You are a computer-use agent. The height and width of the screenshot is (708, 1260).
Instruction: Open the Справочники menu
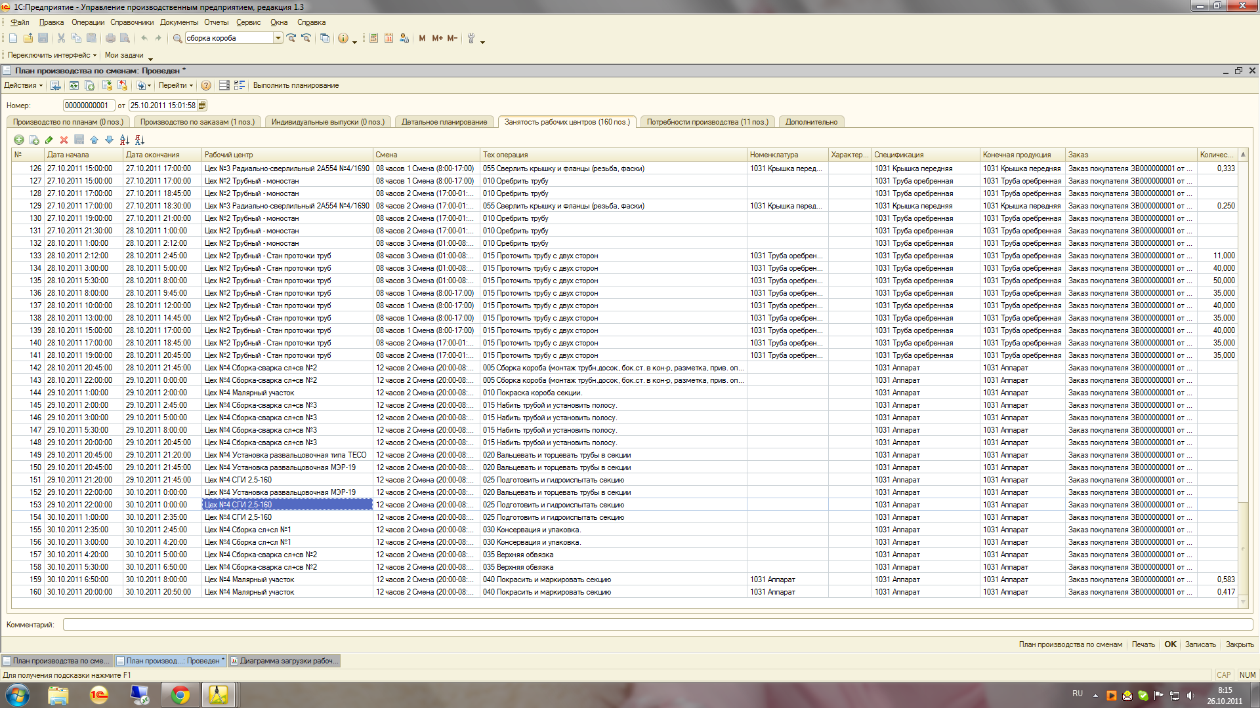click(132, 22)
